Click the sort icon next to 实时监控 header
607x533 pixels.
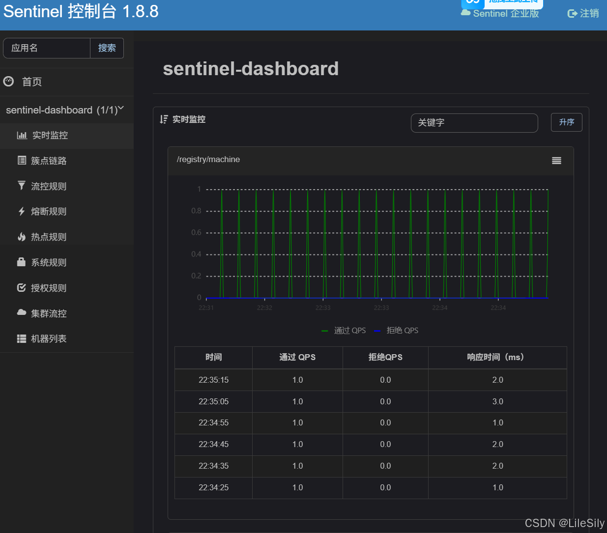164,119
